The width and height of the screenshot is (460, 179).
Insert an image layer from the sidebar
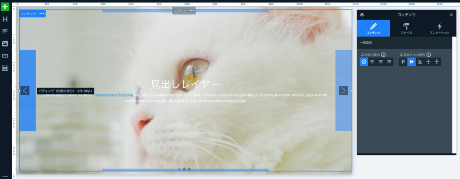pos(5,43)
